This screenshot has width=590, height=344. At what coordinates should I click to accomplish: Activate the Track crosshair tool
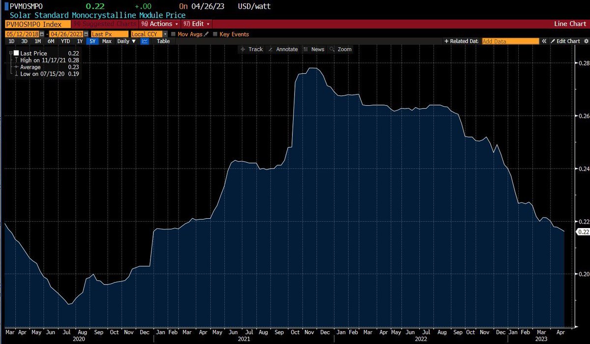pyautogui.click(x=252, y=49)
